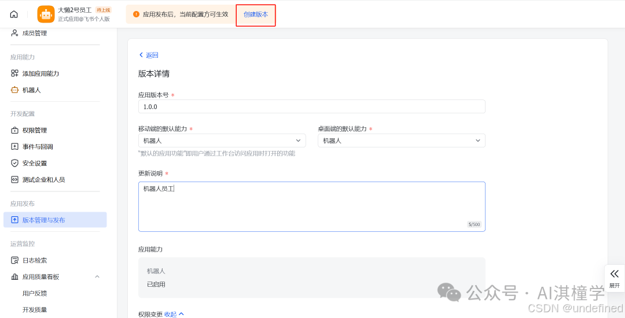Viewport: 625px width, 318px height.
Task: Click 运营监控 sidebar group heading
Action: (x=23, y=243)
